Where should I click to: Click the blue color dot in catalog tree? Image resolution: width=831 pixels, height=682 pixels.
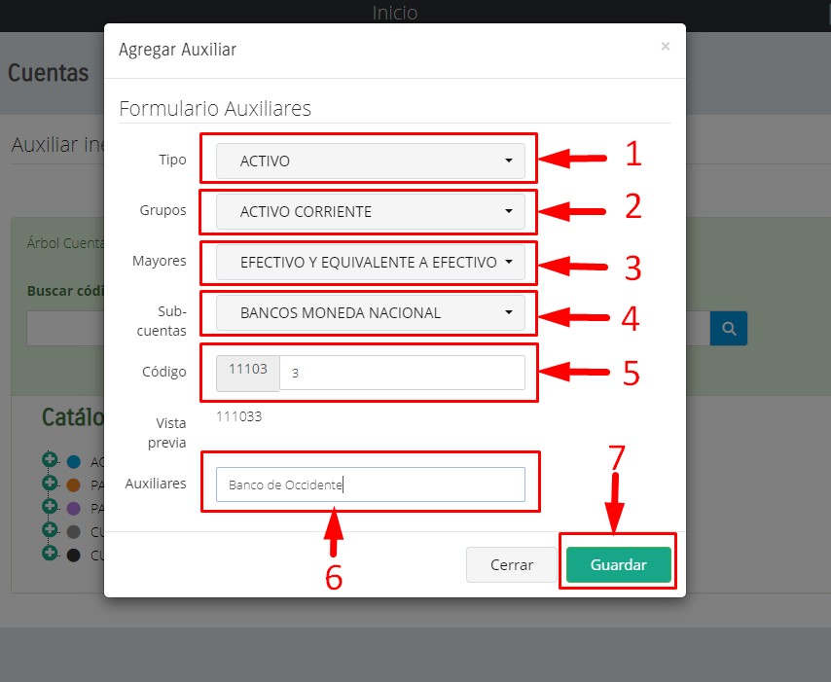tap(74, 462)
